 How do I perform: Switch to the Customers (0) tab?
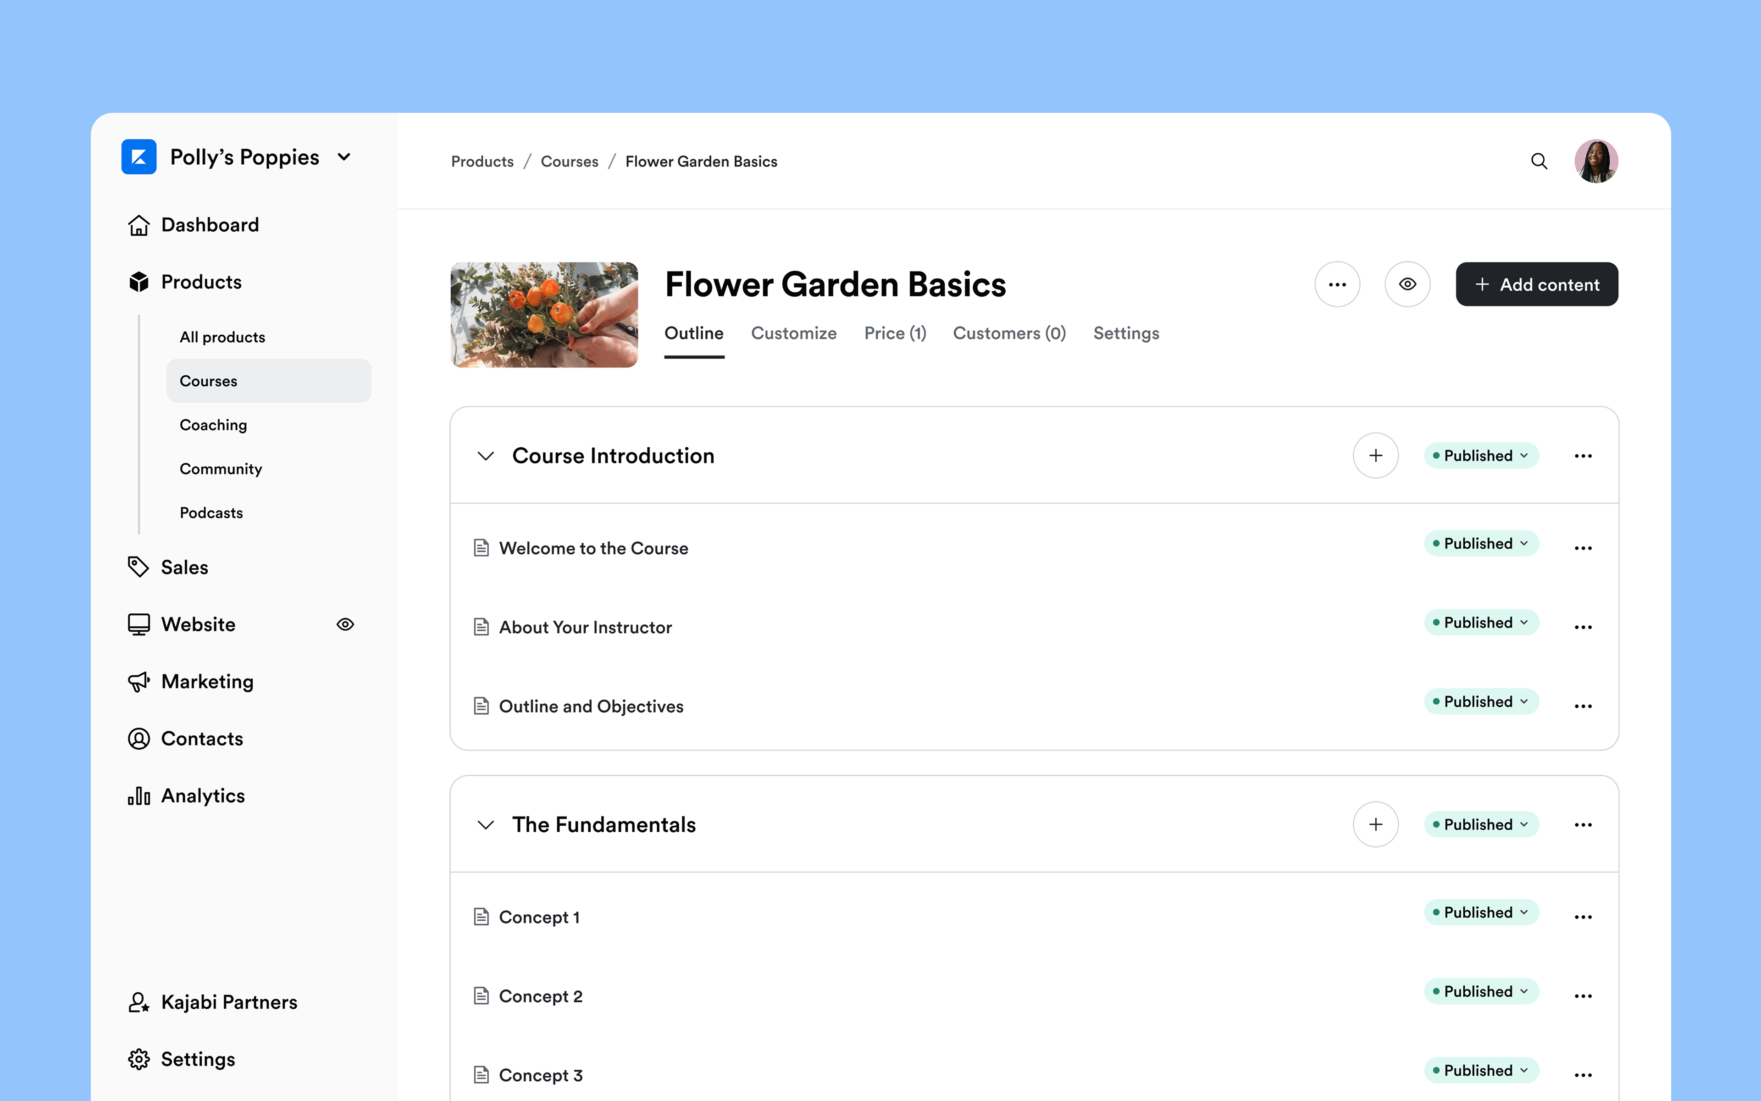[1009, 334]
